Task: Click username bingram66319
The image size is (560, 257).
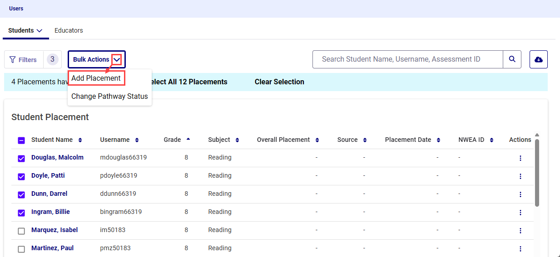Action: click(121, 212)
